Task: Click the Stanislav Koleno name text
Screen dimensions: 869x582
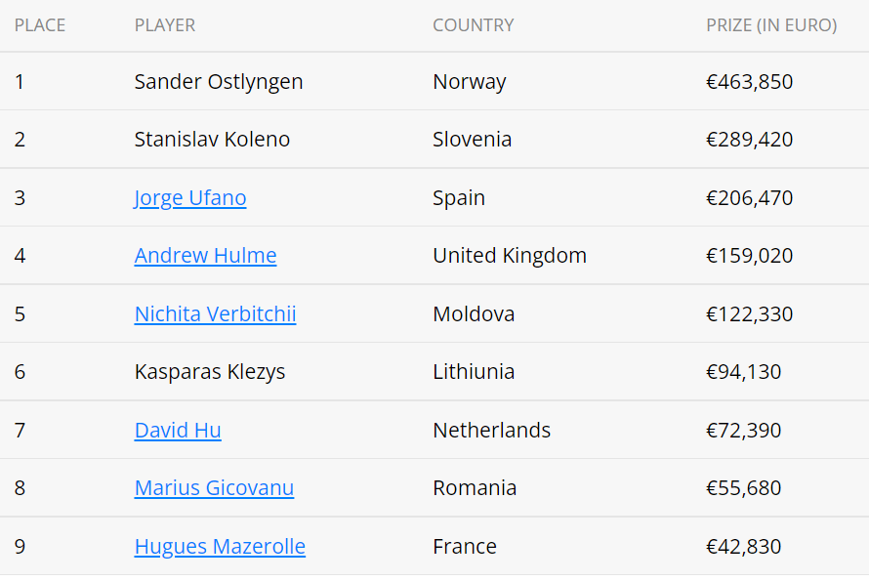Action: coord(212,140)
